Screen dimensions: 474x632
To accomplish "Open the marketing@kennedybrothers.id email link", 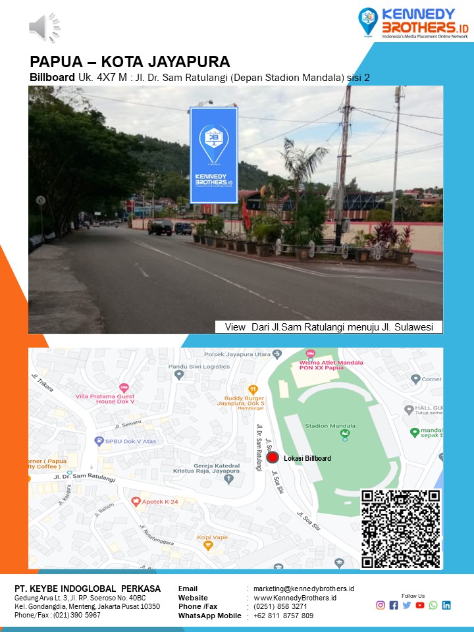I will click(303, 589).
